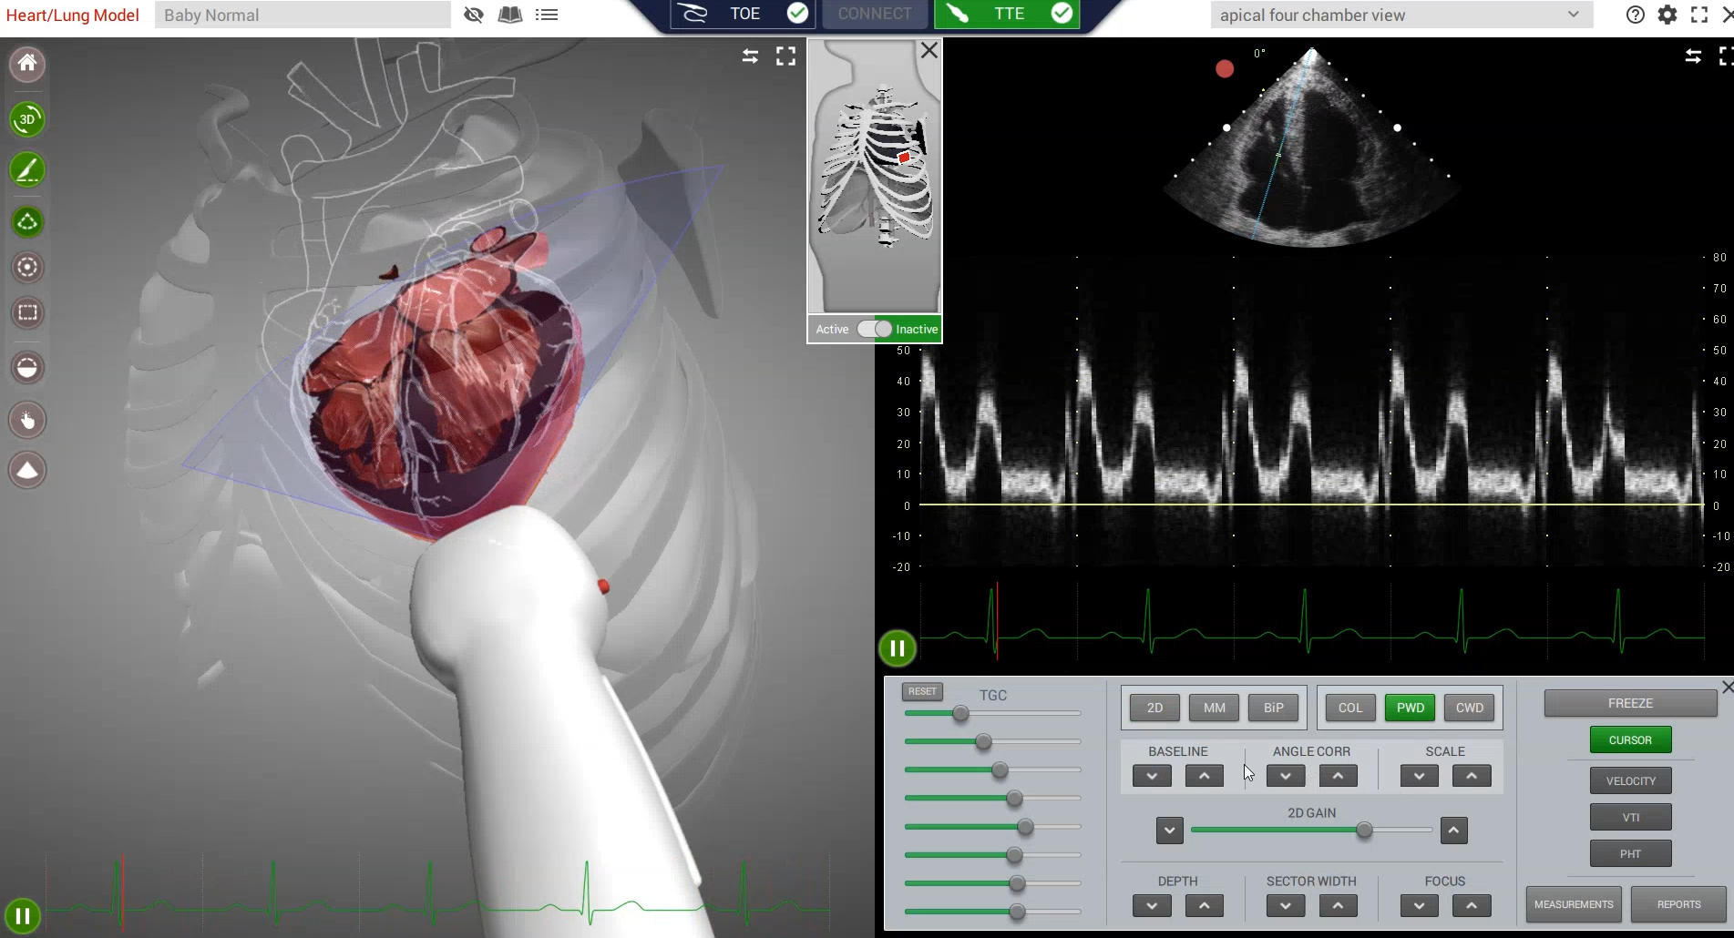
Task: Select the scalpel cutting plane tool
Action: (27, 170)
